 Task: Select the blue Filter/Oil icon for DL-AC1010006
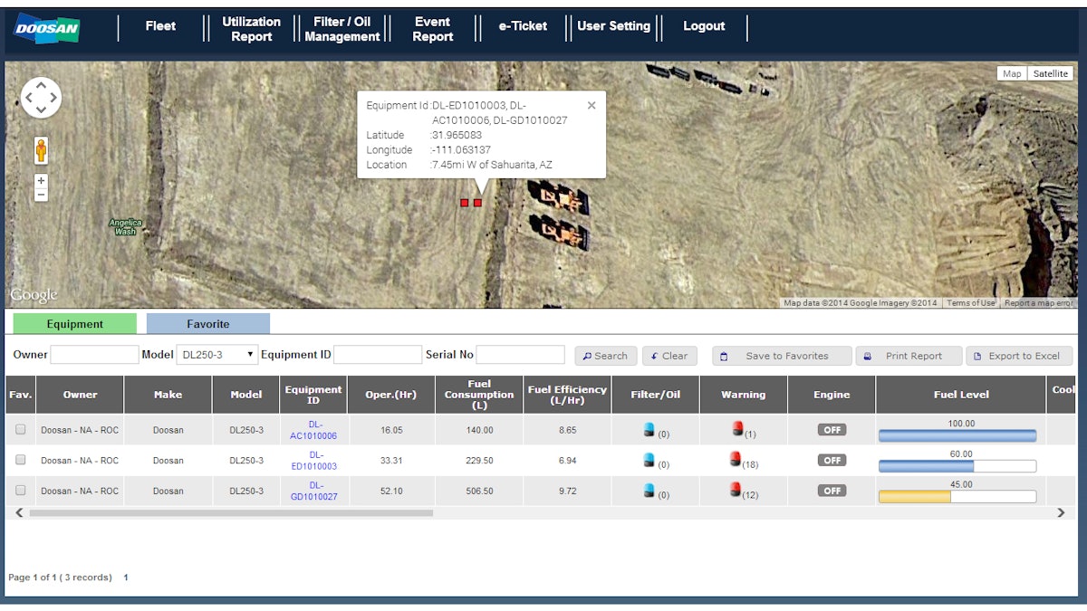click(649, 429)
